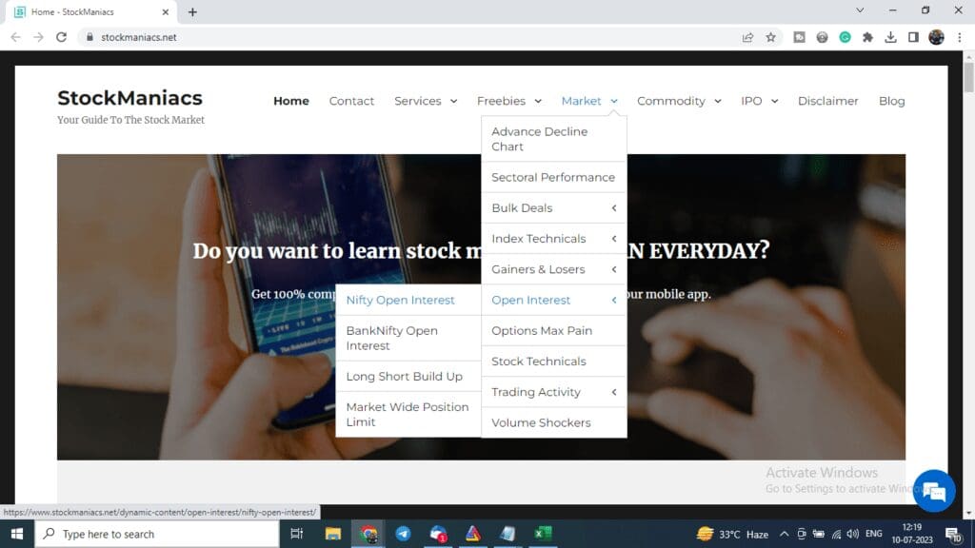Open the Windows Start menu

tap(17, 534)
